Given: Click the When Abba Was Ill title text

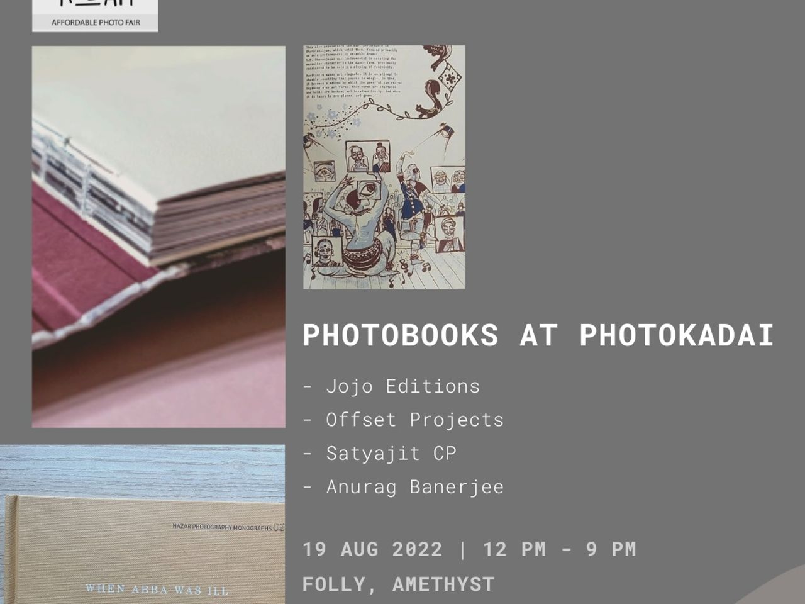Looking at the screenshot, I should tap(157, 590).
